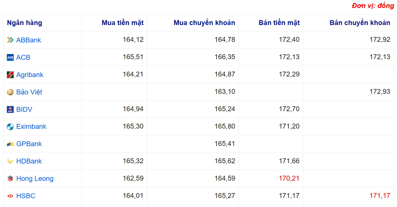Click the ABBank logo icon

pyautogui.click(x=10, y=40)
